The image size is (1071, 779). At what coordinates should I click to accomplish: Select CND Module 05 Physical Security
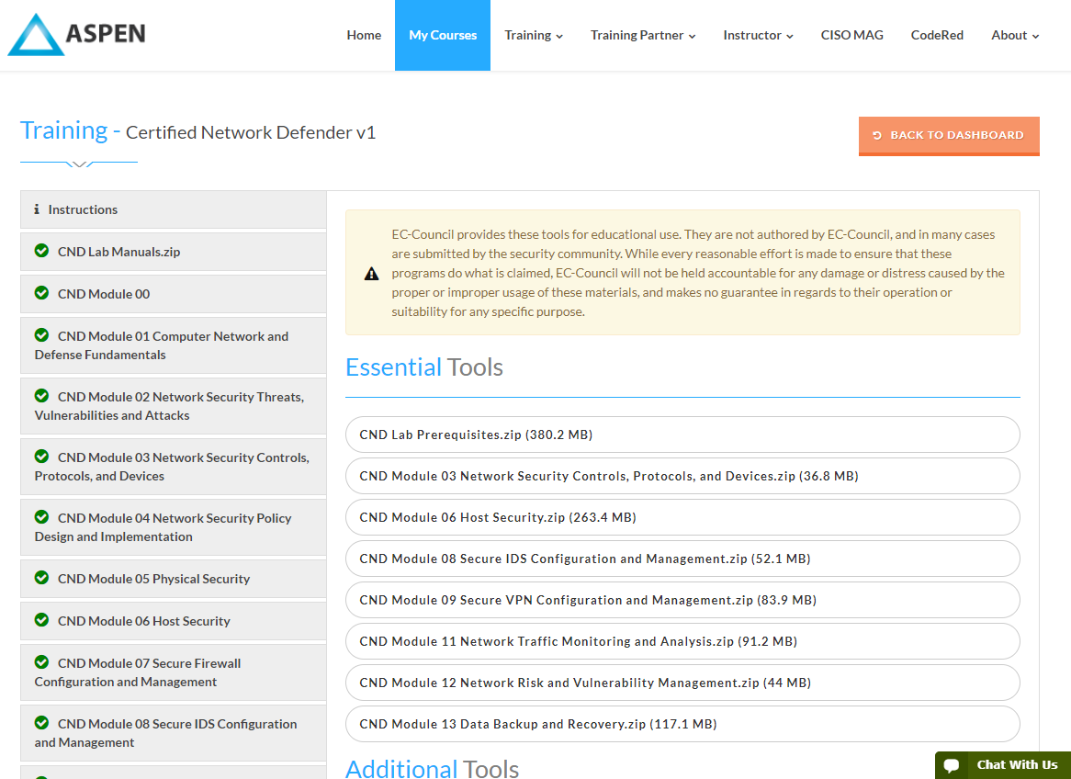coord(174,579)
